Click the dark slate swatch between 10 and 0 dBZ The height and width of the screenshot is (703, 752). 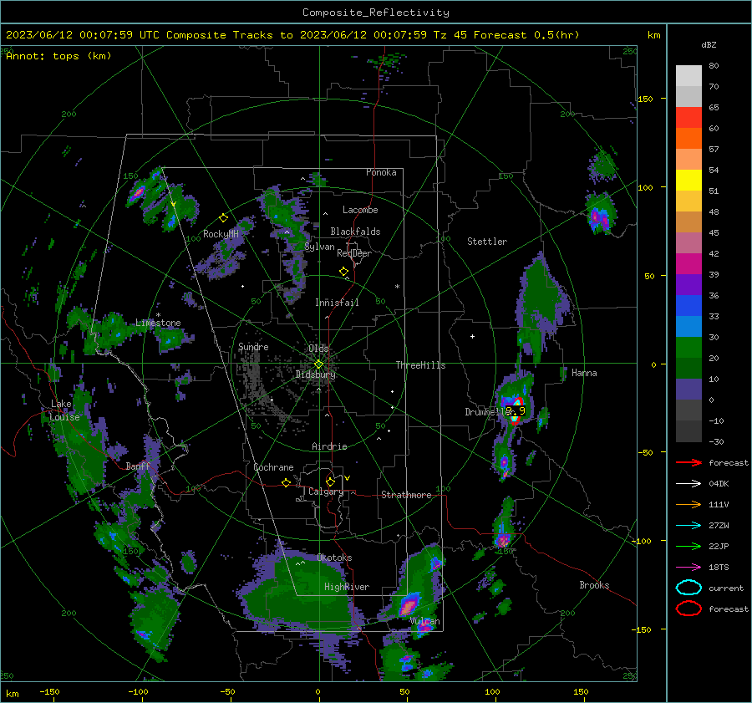pyautogui.click(x=688, y=390)
